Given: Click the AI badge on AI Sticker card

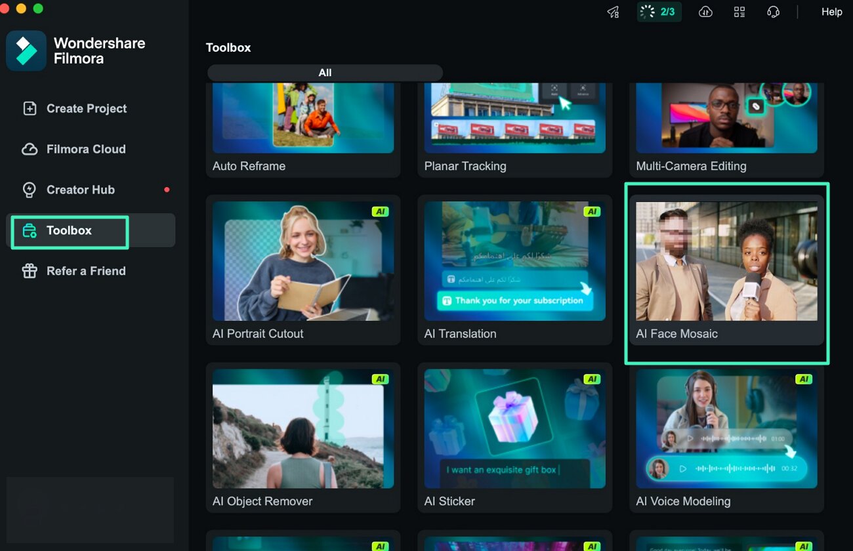Looking at the screenshot, I should point(593,379).
